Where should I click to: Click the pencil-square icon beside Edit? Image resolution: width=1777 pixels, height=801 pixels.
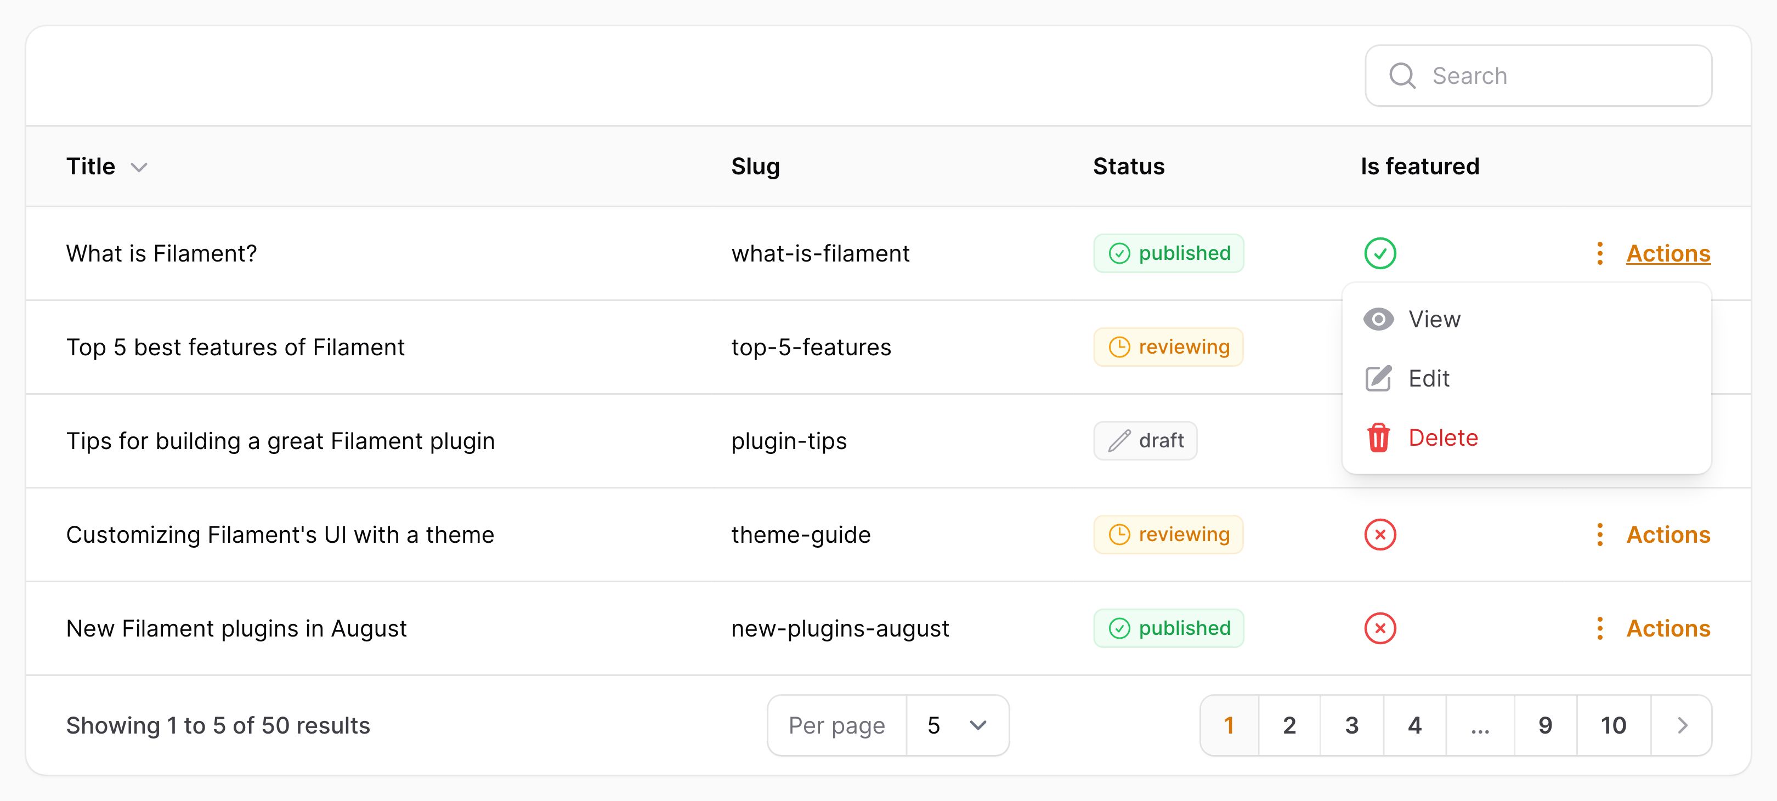tap(1378, 378)
